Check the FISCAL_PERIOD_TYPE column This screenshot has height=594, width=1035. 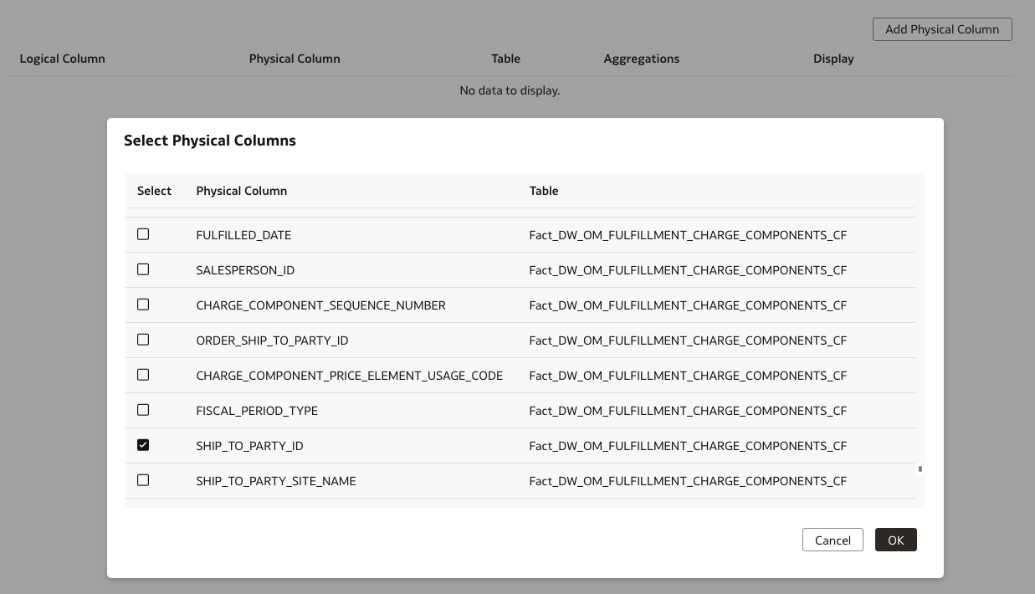coord(142,410)
